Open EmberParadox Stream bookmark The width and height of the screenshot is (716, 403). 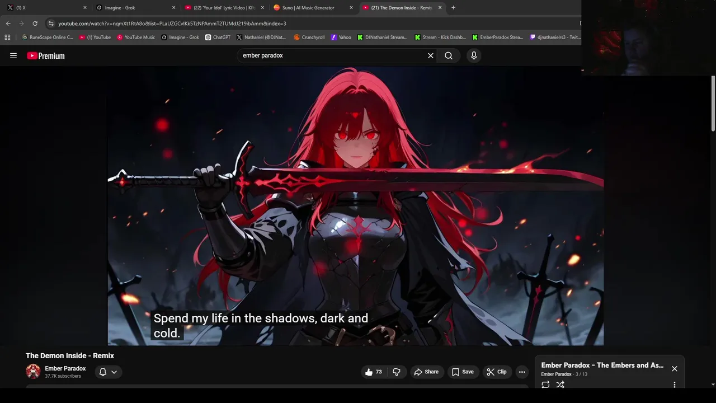tap(498, 38)
